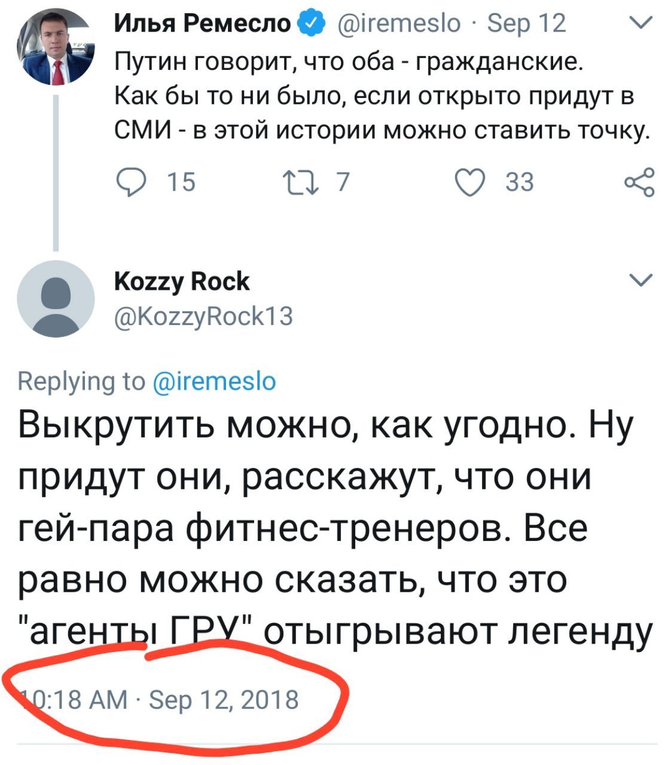Screen dimensions: 668x765
Task: Open the @iremeslo handle in header
Action: click(x=399, y=24)
